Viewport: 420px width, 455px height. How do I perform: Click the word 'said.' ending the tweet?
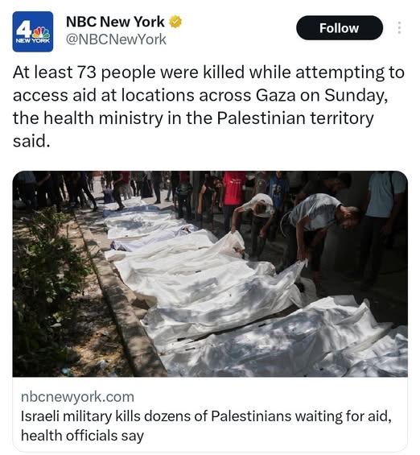tap(31, 141)
